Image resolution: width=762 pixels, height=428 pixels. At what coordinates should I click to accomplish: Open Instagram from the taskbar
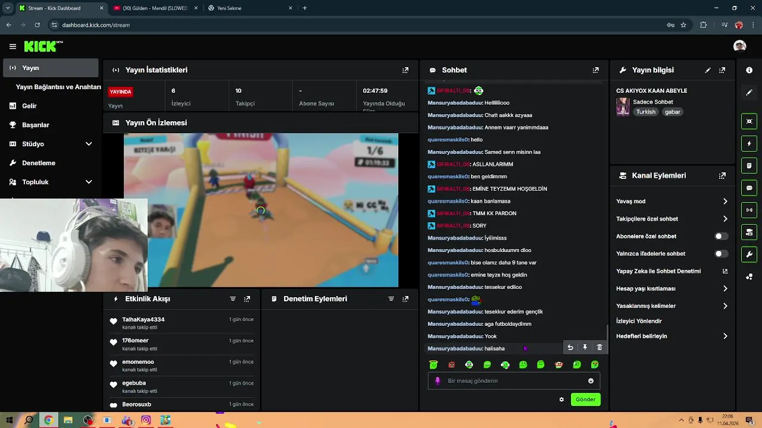(x=146, y=420)
